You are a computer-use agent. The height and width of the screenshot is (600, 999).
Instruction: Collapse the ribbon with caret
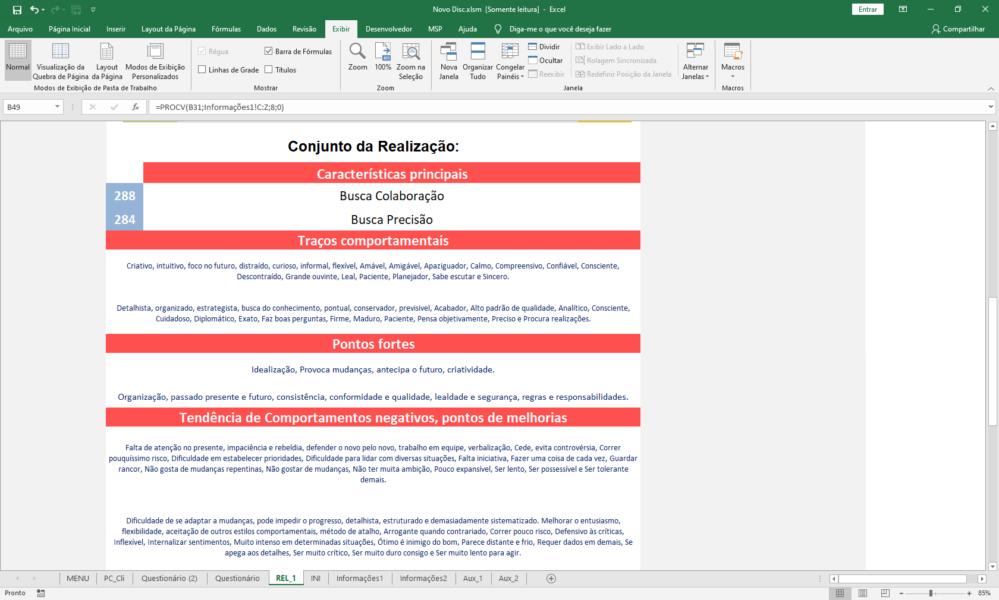coord(991,89)
